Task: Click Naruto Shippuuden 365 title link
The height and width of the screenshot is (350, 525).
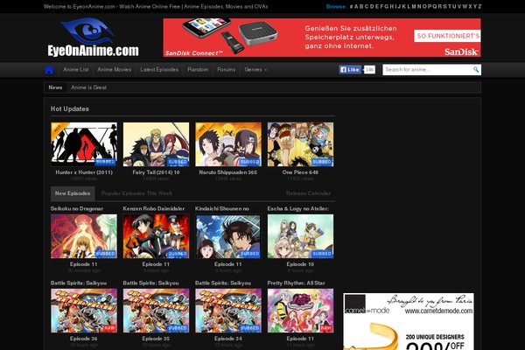Action: (x=228, y=172)
